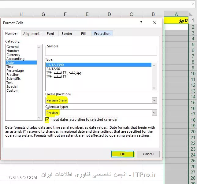This screenshot has width=197, height=184.
Task: Open the Calendar type dropdown
Action: (x=154, y=113)
